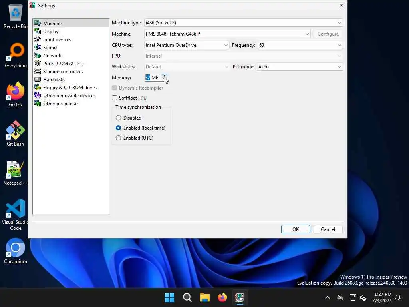Show hidden tray icons chevron
This screenshot has height=307, width=409.
click(x=328, y=297)
